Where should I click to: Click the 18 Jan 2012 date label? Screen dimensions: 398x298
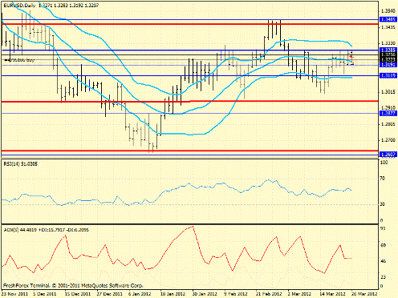[173, 294]
